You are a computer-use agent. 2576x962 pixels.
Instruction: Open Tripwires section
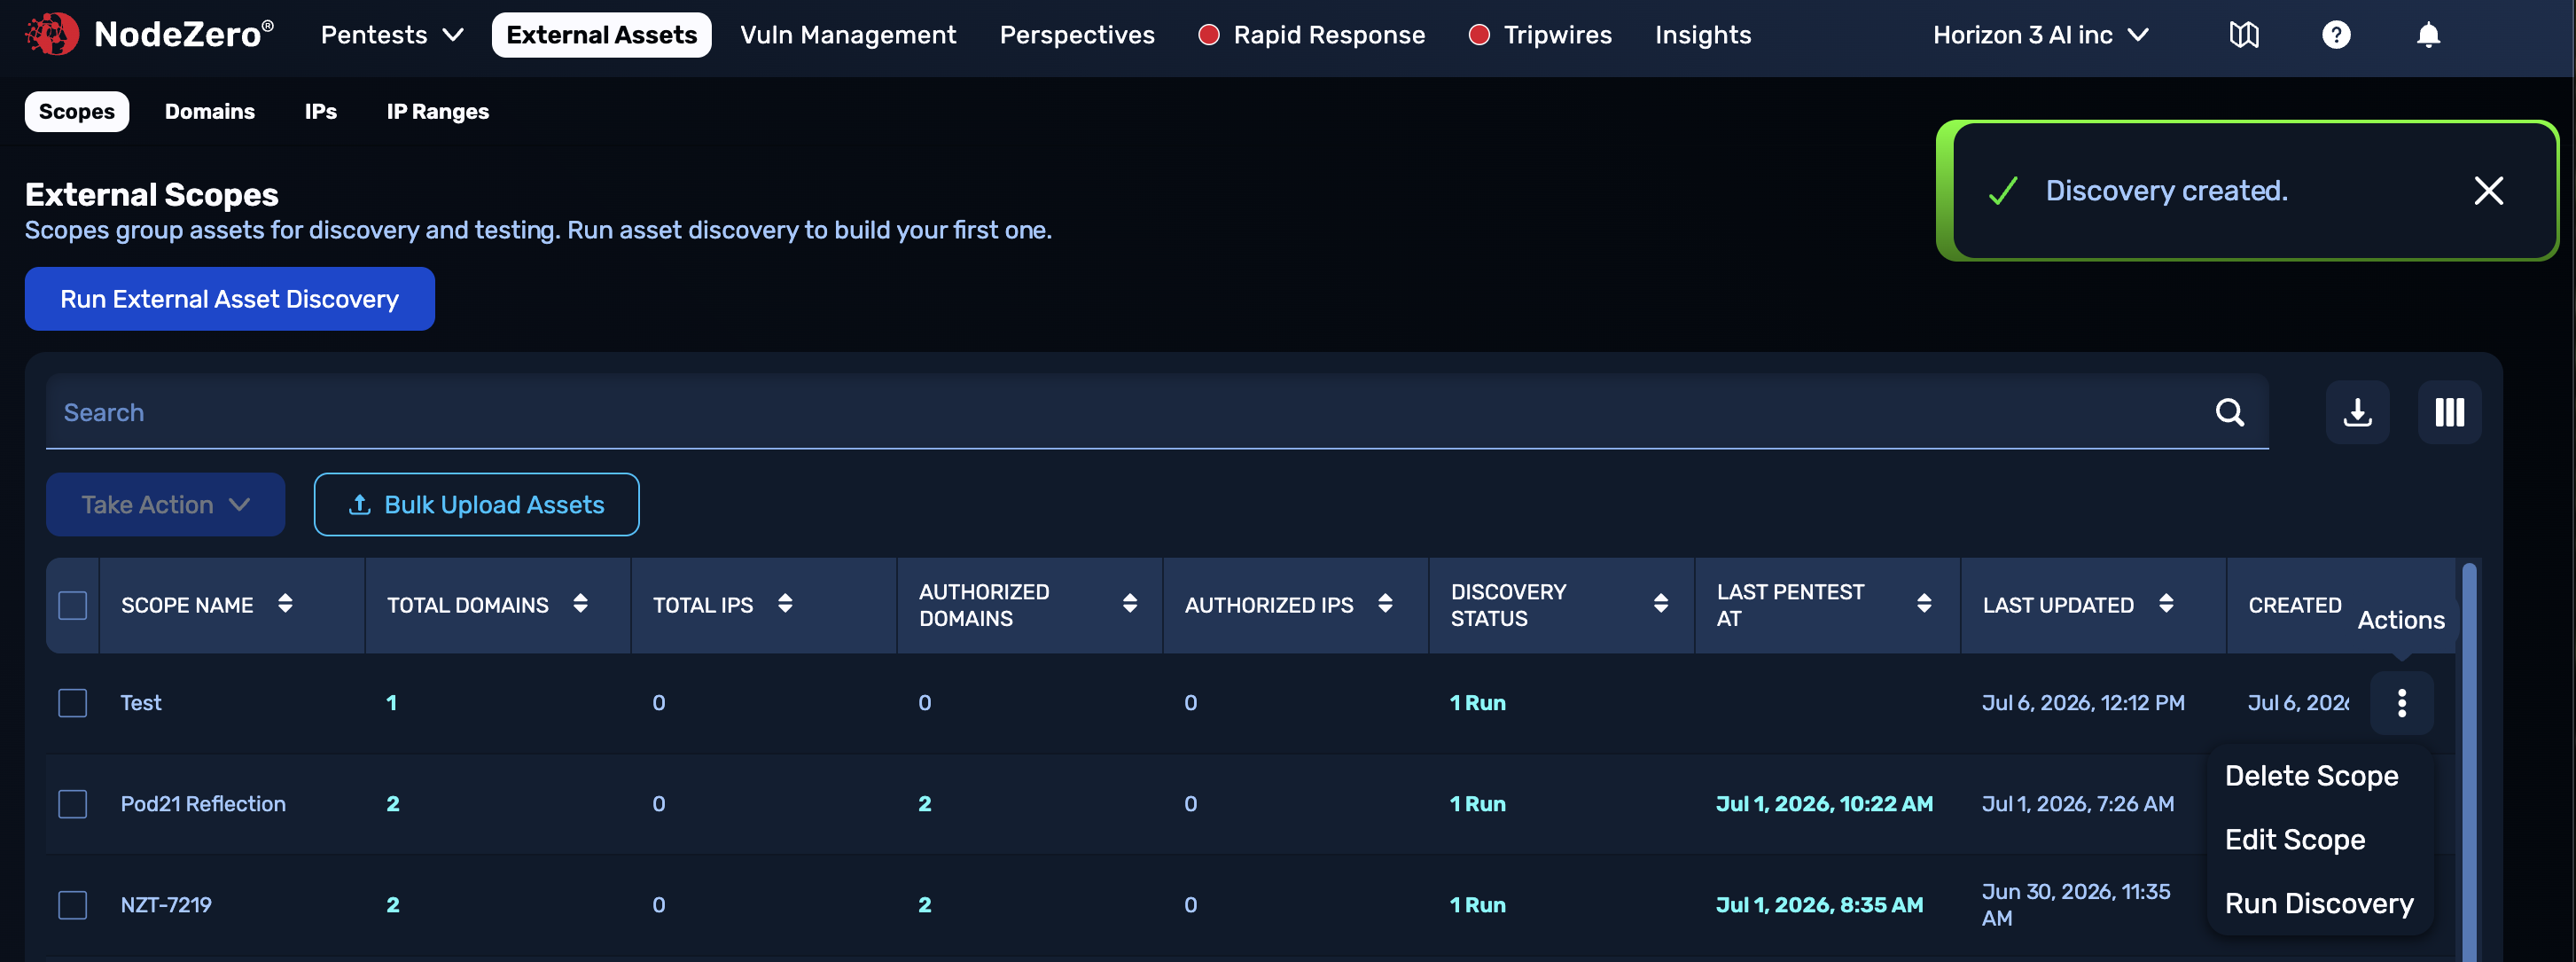1540,35
